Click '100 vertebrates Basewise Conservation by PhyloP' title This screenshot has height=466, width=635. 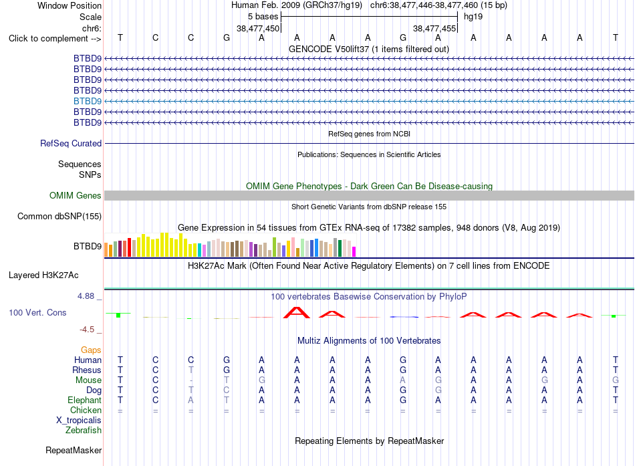(x=369, y=297)
